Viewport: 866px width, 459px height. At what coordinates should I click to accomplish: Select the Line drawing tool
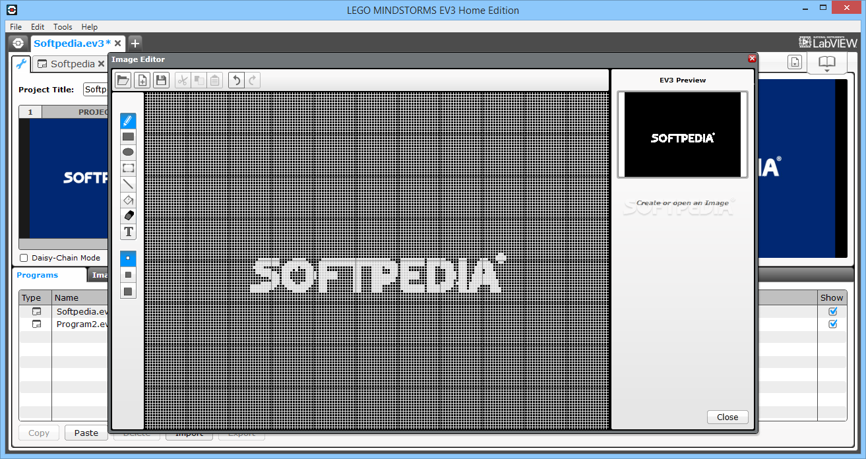click(128, 184)
